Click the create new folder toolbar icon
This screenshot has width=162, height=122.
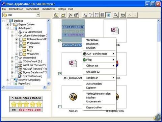(x=63, y=15)
